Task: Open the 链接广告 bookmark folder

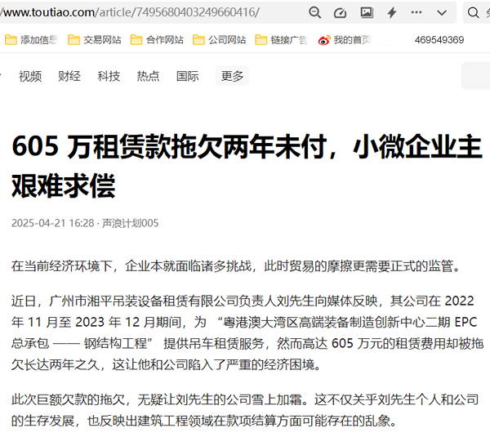Action: [282, 40]
